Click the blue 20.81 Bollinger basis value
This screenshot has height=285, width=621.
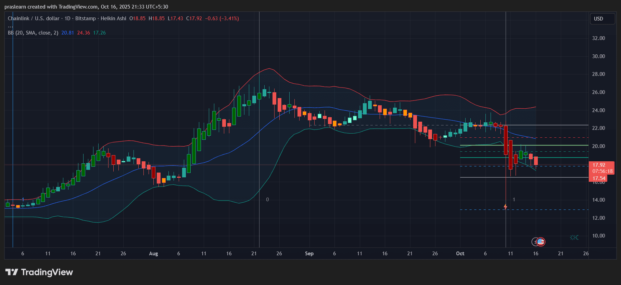[67, 33]
